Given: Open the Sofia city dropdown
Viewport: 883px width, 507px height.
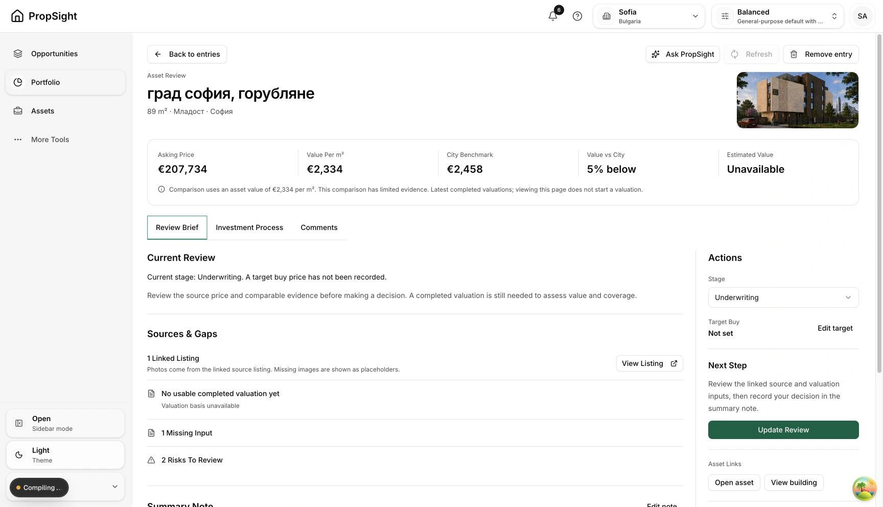Looking at the screenshot, I should point(649,16).
